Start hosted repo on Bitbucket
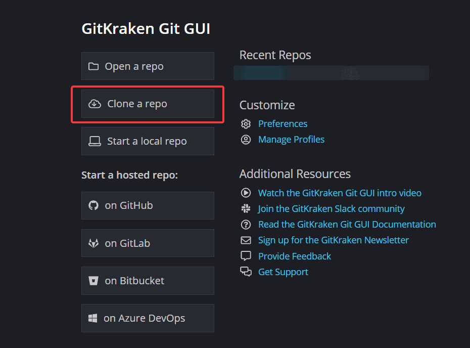The width and height of the screenshot is (470, 348). click(x=148, y=281)
